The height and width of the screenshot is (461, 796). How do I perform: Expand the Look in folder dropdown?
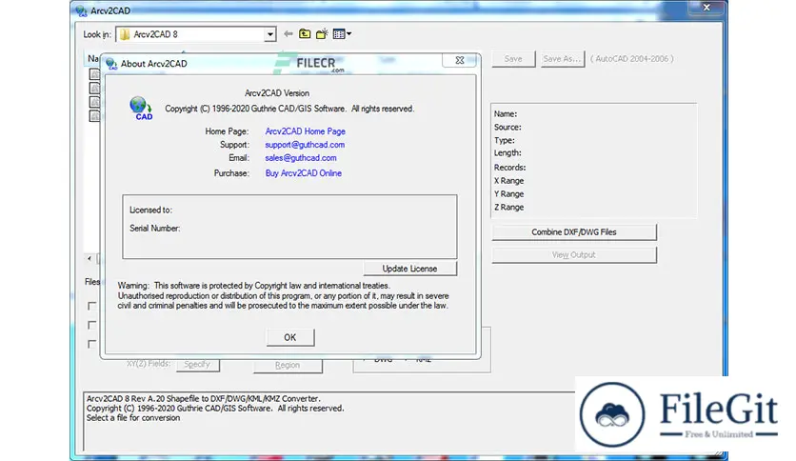pyautogui.click(x=270, y=34)
